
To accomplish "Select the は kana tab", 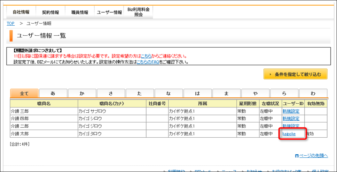I will coord(197,94).
